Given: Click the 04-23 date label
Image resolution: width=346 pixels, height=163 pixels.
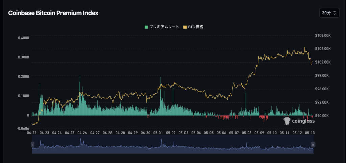Looking at the screenshot, I should coord(44,133).
